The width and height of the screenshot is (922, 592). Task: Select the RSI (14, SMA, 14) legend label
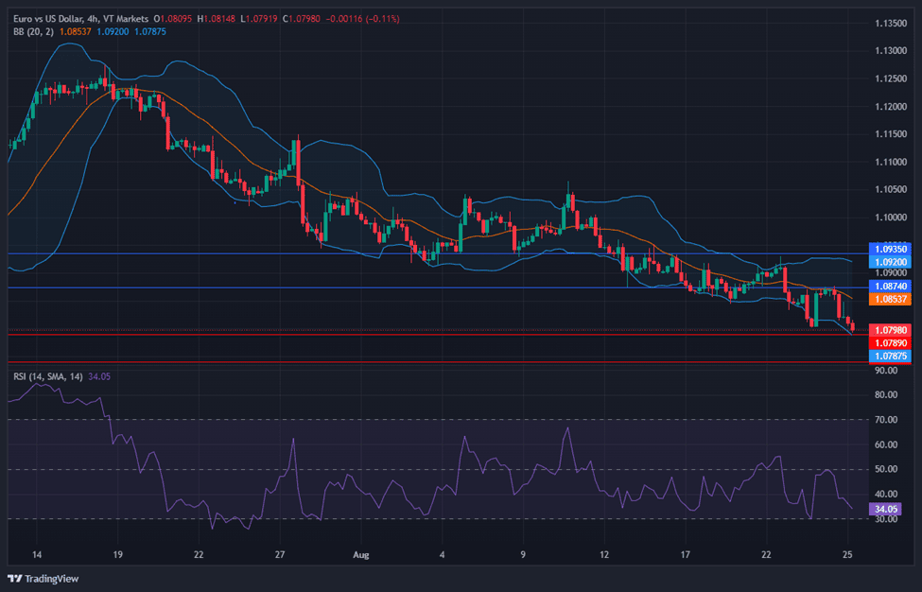[47, 376]
